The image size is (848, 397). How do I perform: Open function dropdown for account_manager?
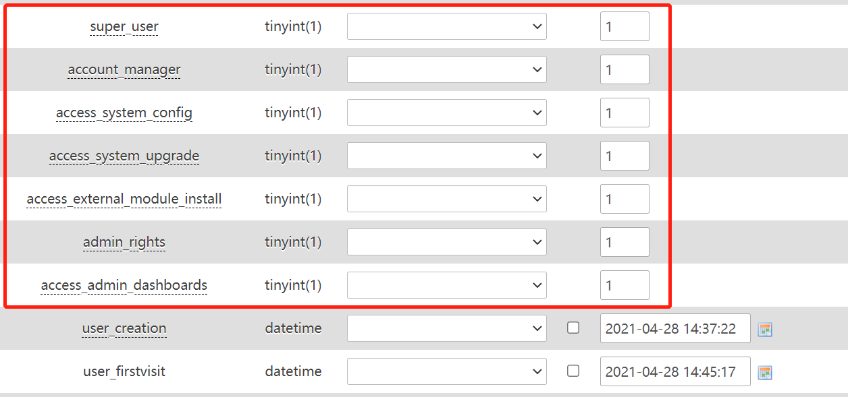(446, 69)
